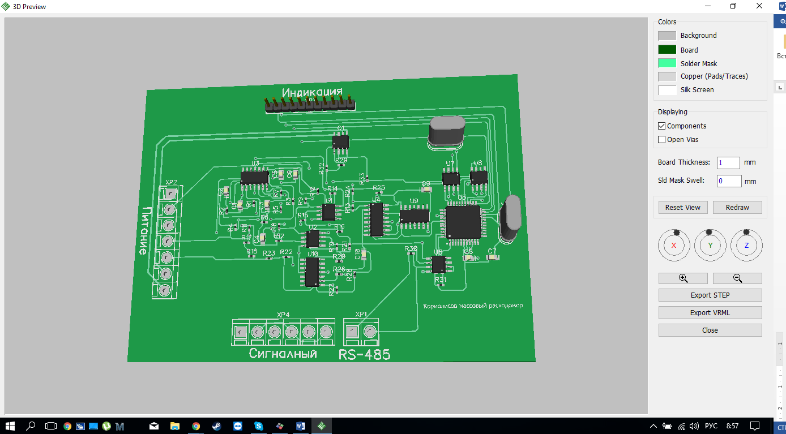Click the 8:57 taskbar clock
The height and width of the screenshot is (434, 786).
(732, 426)
